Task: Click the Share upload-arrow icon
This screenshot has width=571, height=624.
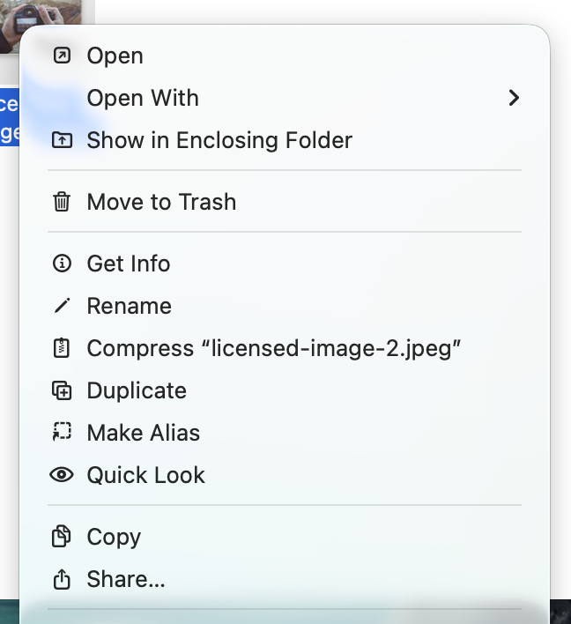Action: pos(62,579)
